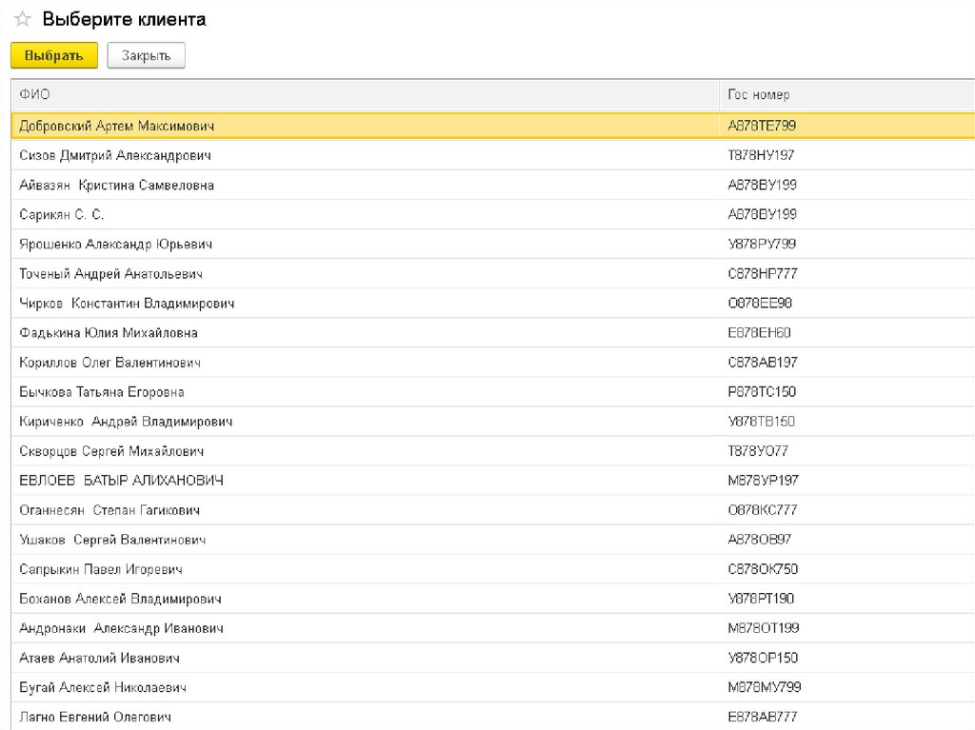Click the Гос номер column header
The height and width of the screenshot is (730, 975).
[x=759, y=95]
